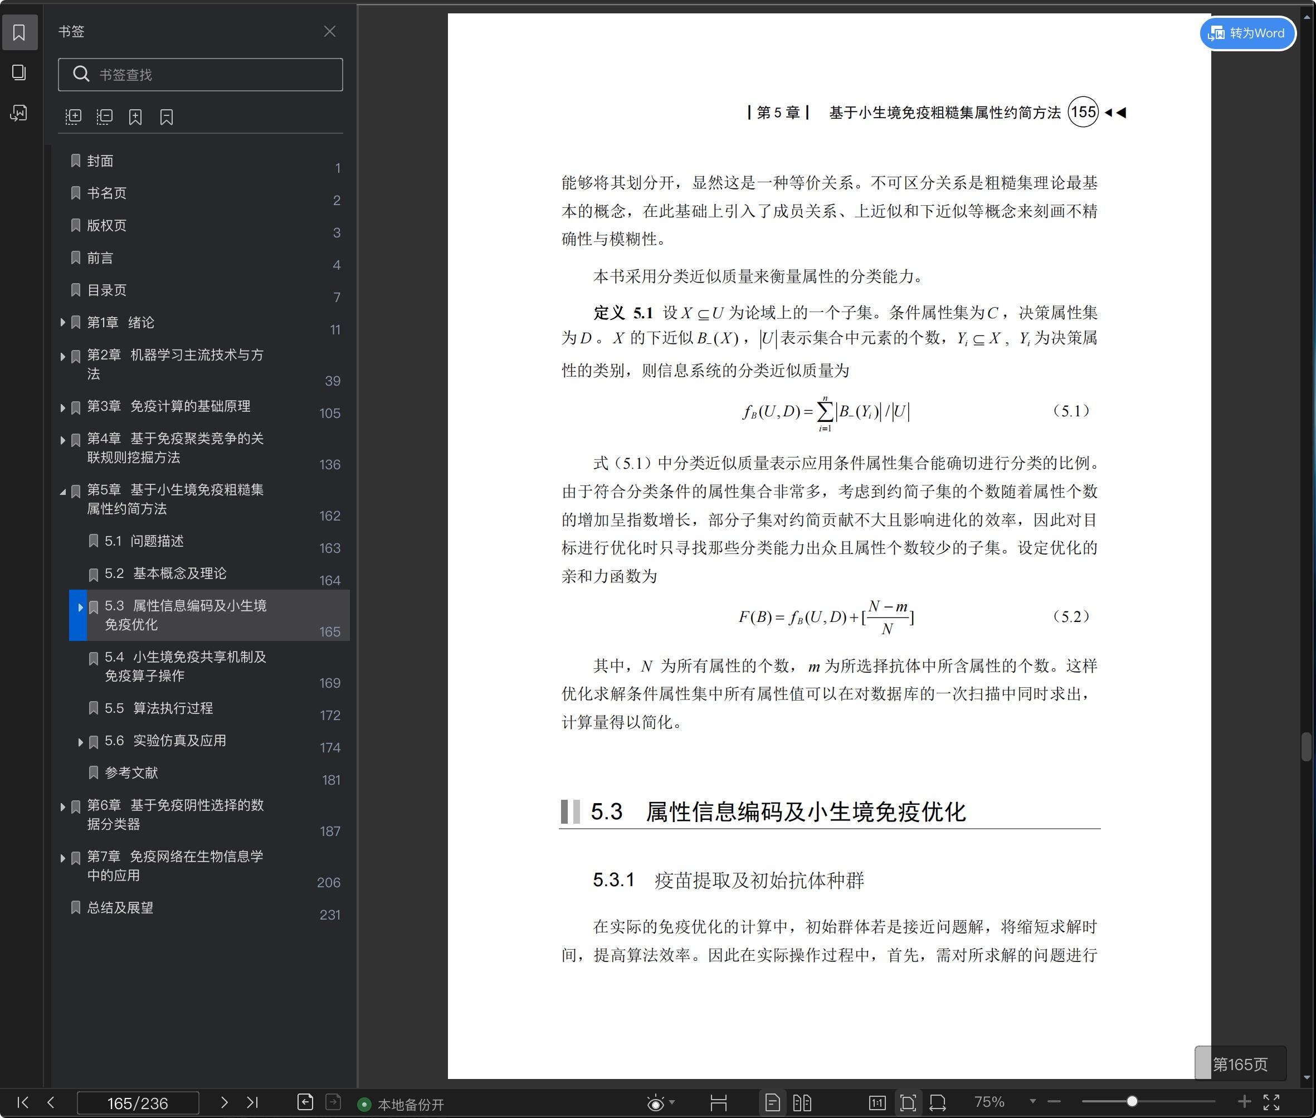Select the 目录页 bookmark
The width and height of the screenshot is (1316, 1118).
pyautogui.click(x=106, y=290)
